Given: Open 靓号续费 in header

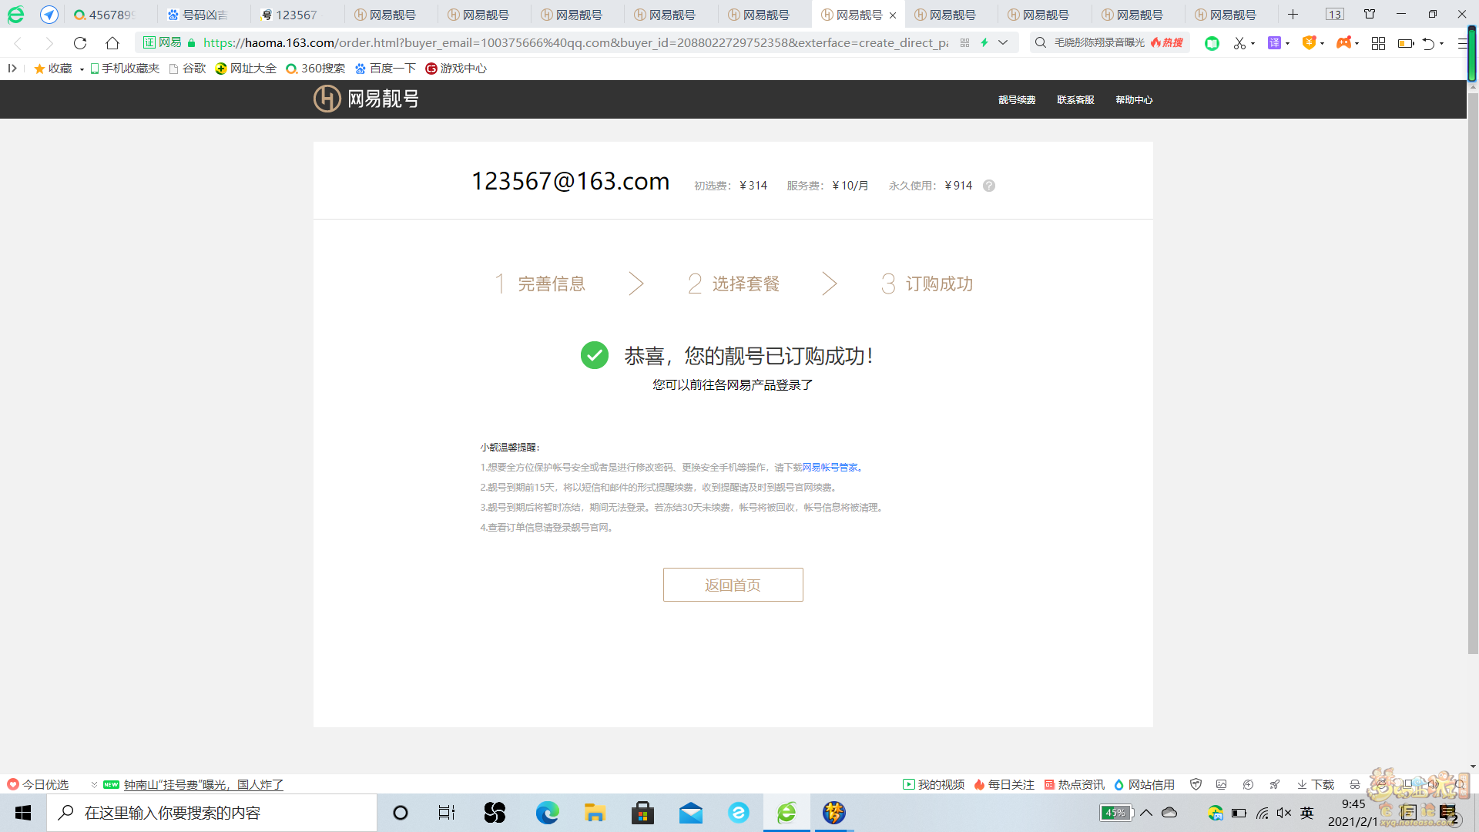Looking at the screenshot, I should click(1017, 100).
